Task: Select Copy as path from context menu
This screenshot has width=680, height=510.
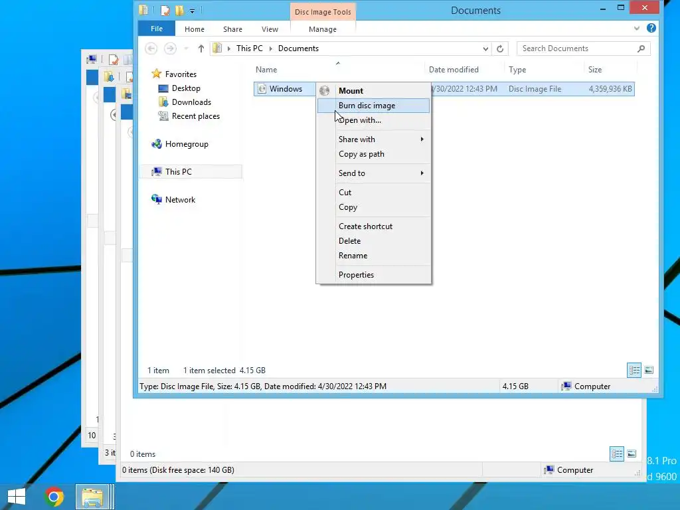Action: 374,154
